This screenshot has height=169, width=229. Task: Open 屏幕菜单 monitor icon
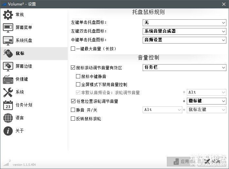click(x=8, y=28)
